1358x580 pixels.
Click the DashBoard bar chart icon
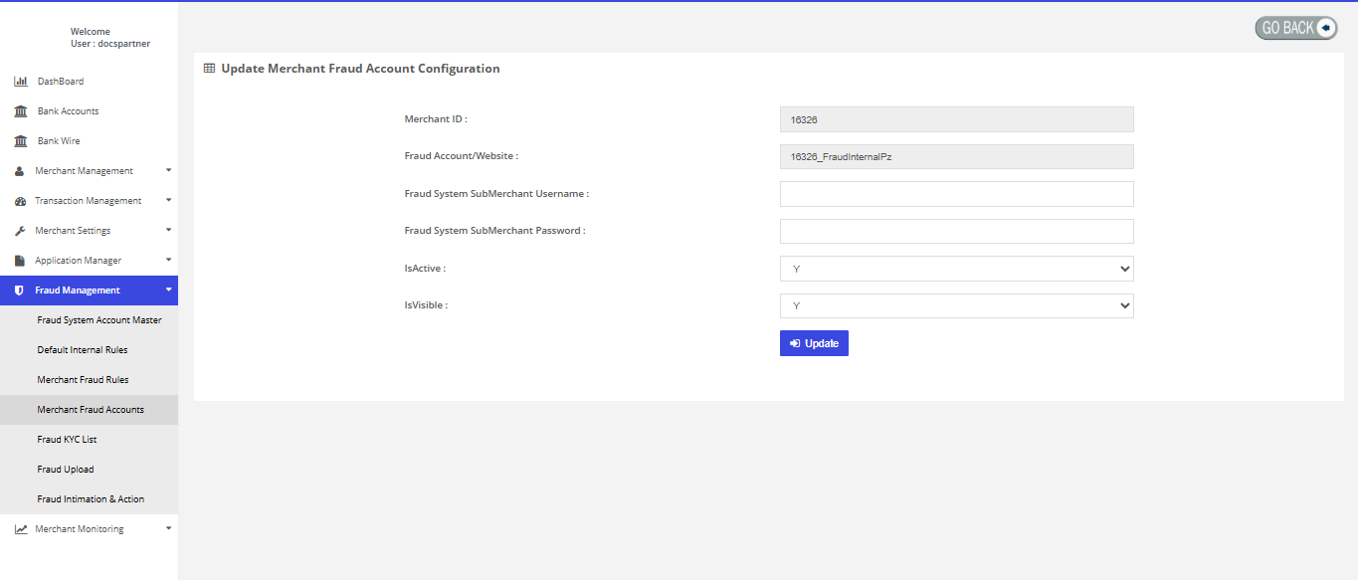[20, 82]
